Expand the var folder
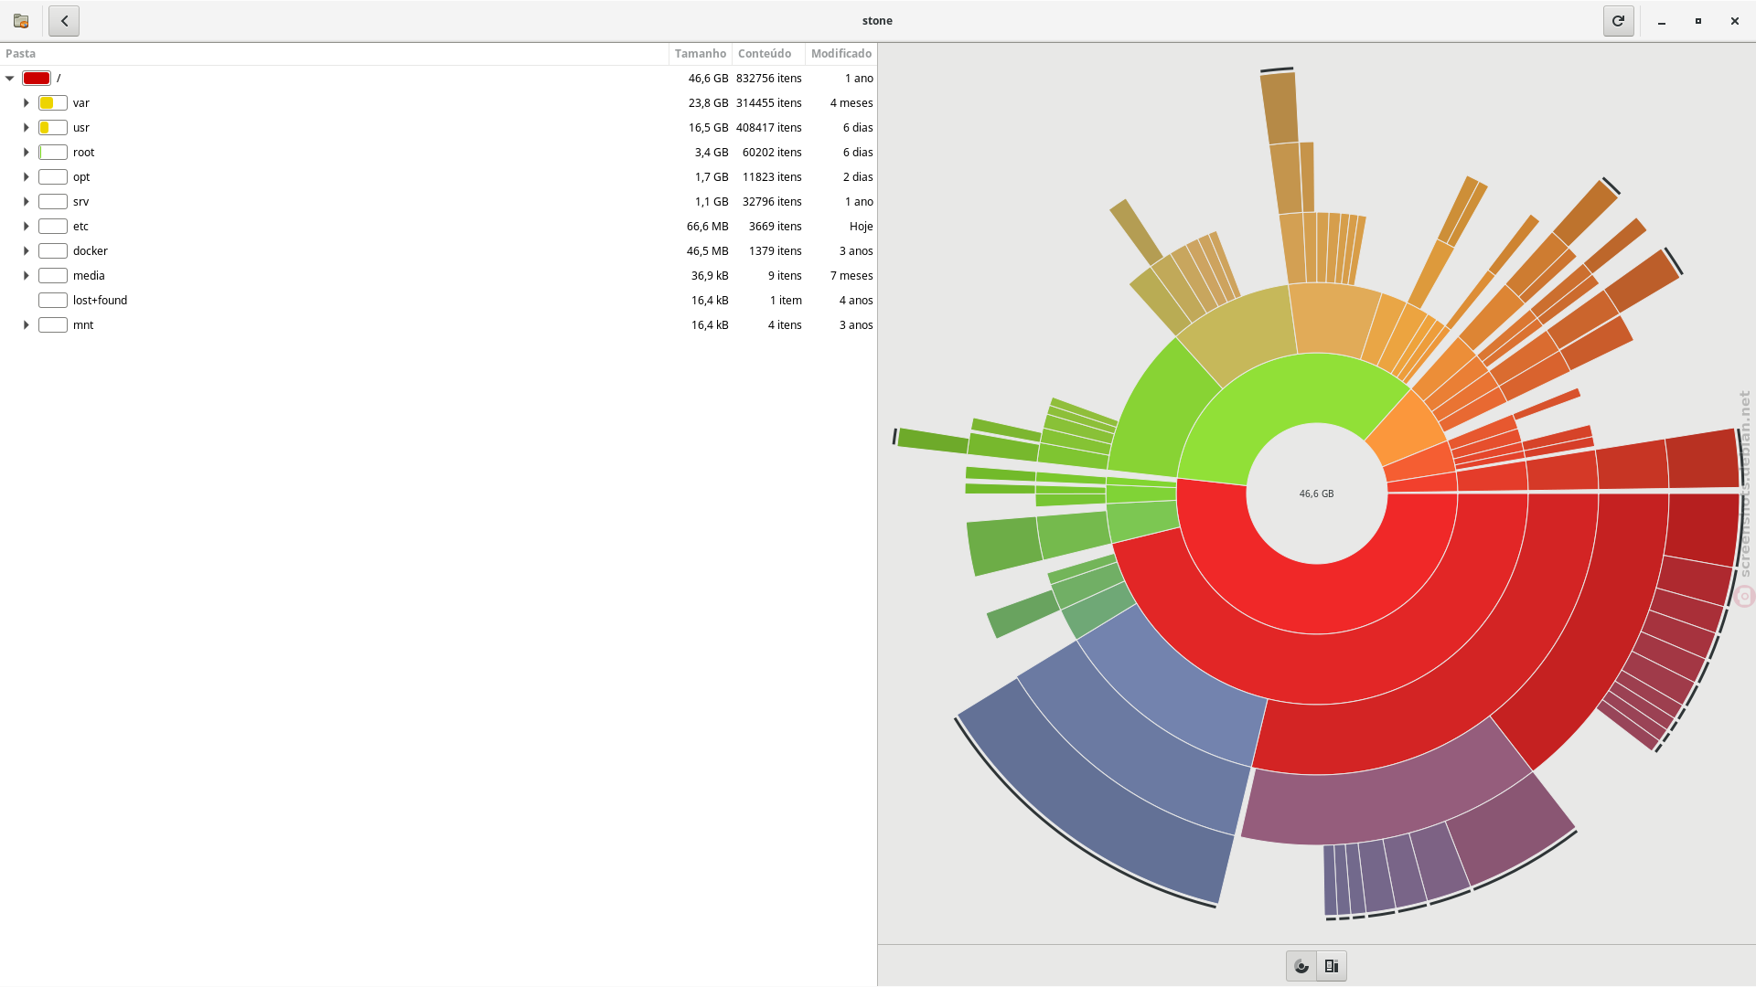This screenshot has width=1756, height=987. [x=27, y=103]
